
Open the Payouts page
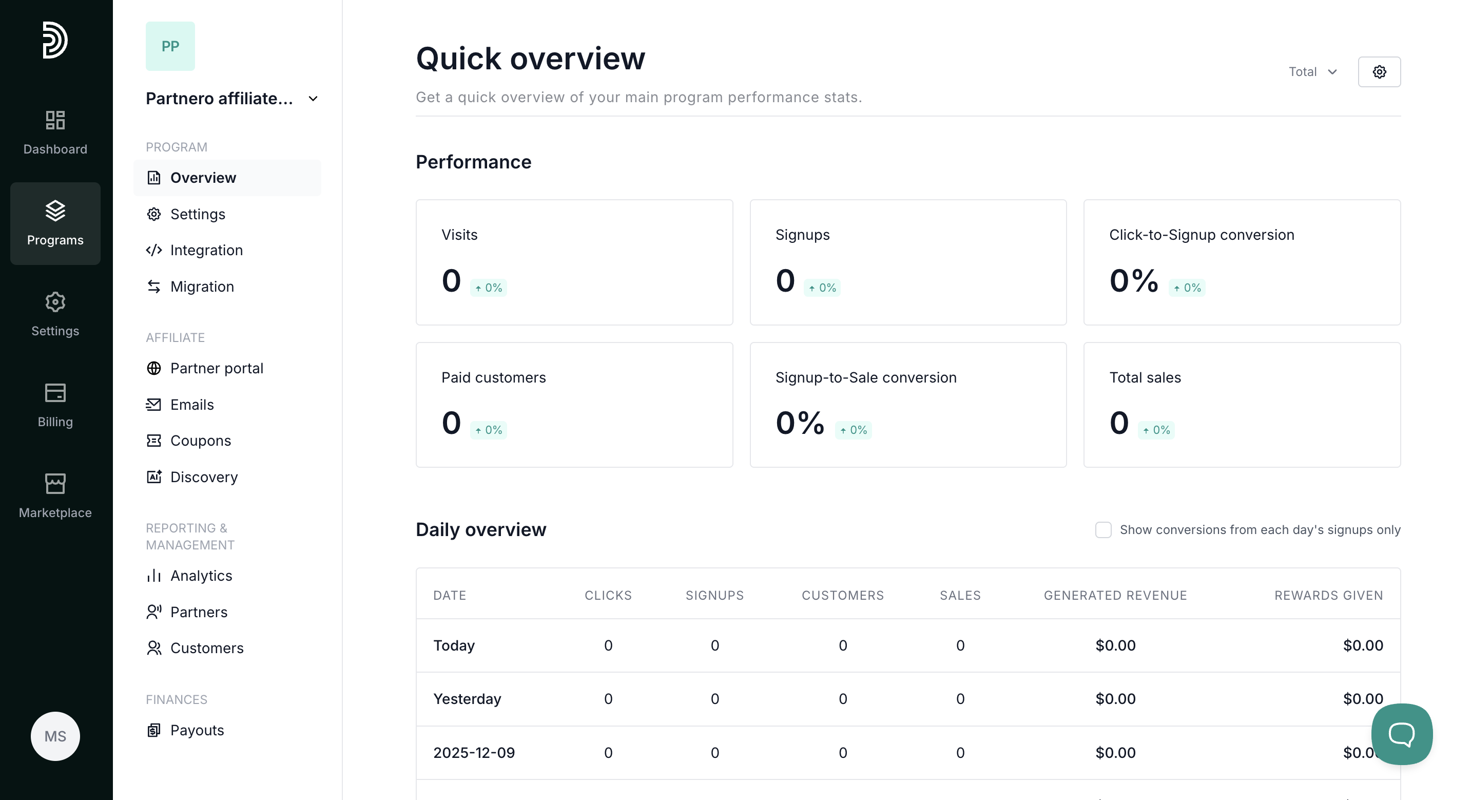197,730
